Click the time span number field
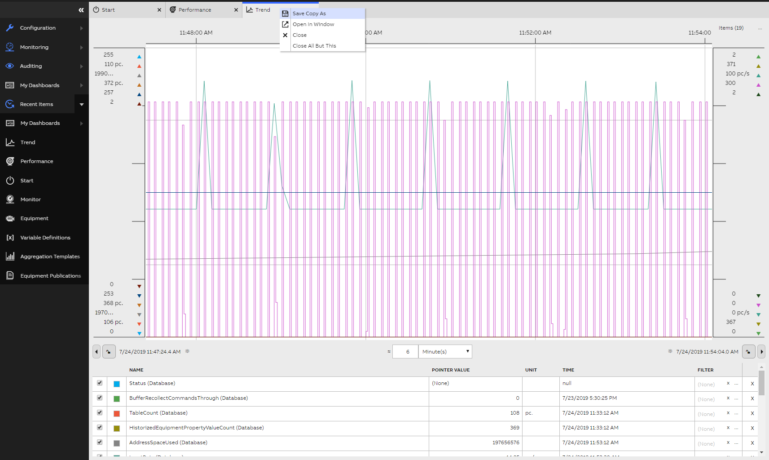This screenshot has height=460, width=769. [405, 352]
